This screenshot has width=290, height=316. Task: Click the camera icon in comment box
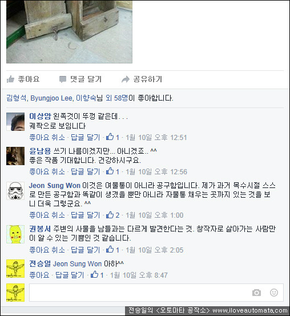[x=256, y=293]
